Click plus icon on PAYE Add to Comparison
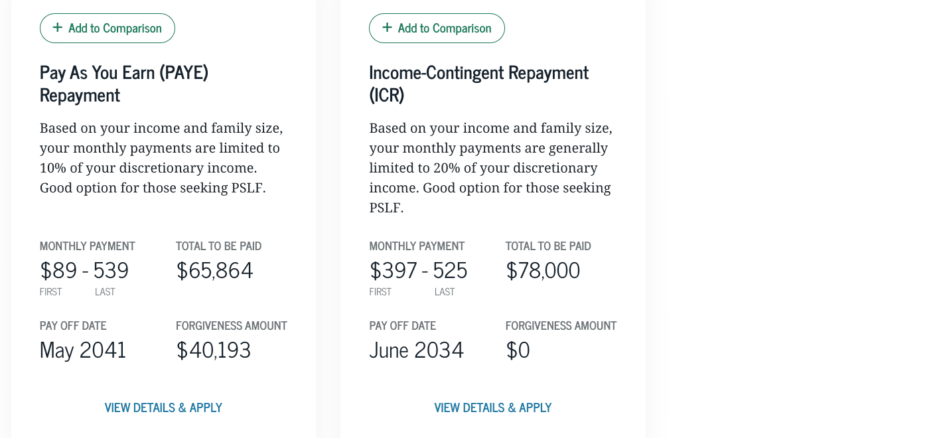The width and height of the screenshot is (943, 438). pyautogui.click(x=58, y=28)
